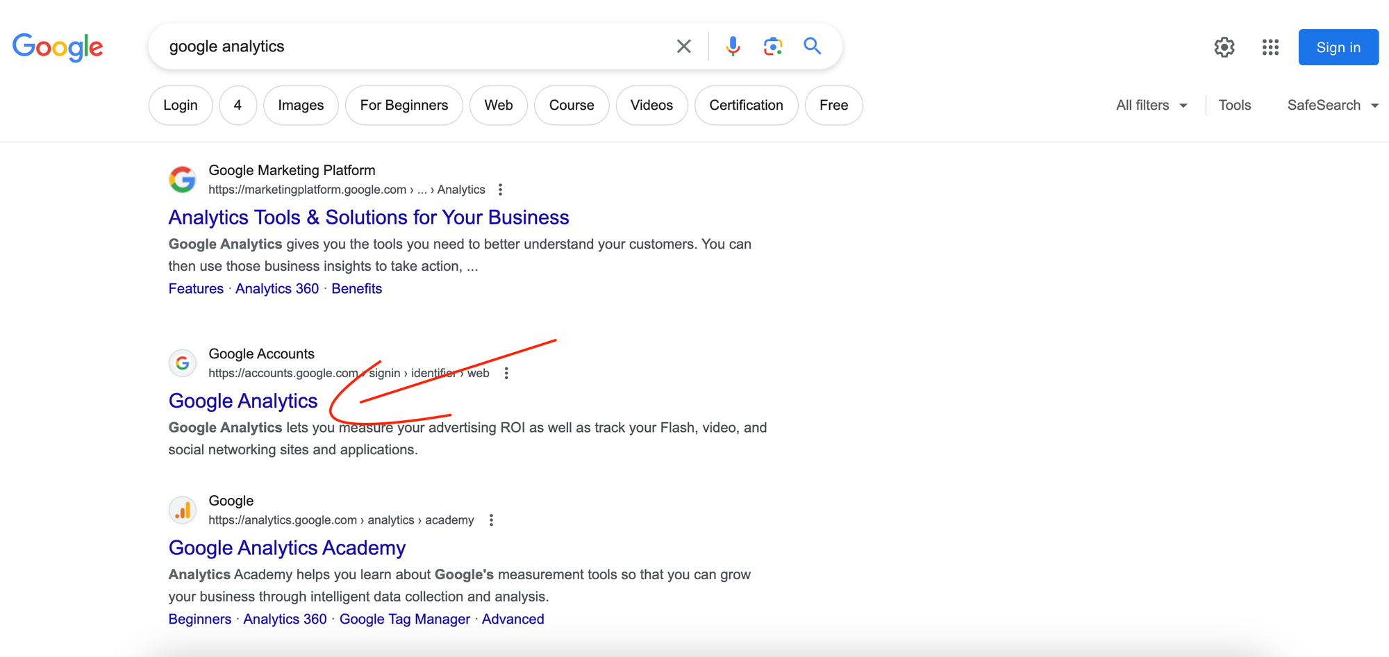Screen dimensions: 1389x657
Task: Clear the search box text
Action: pyautogui.click(x=683, y=47)
